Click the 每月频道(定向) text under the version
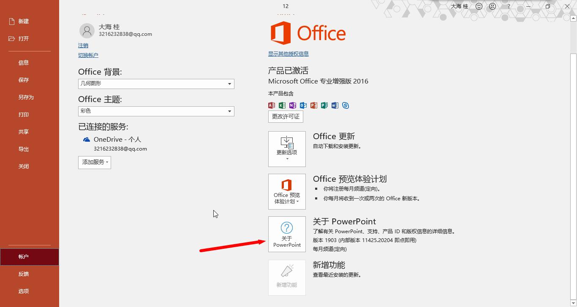577x307 pixels. [330, 249]
